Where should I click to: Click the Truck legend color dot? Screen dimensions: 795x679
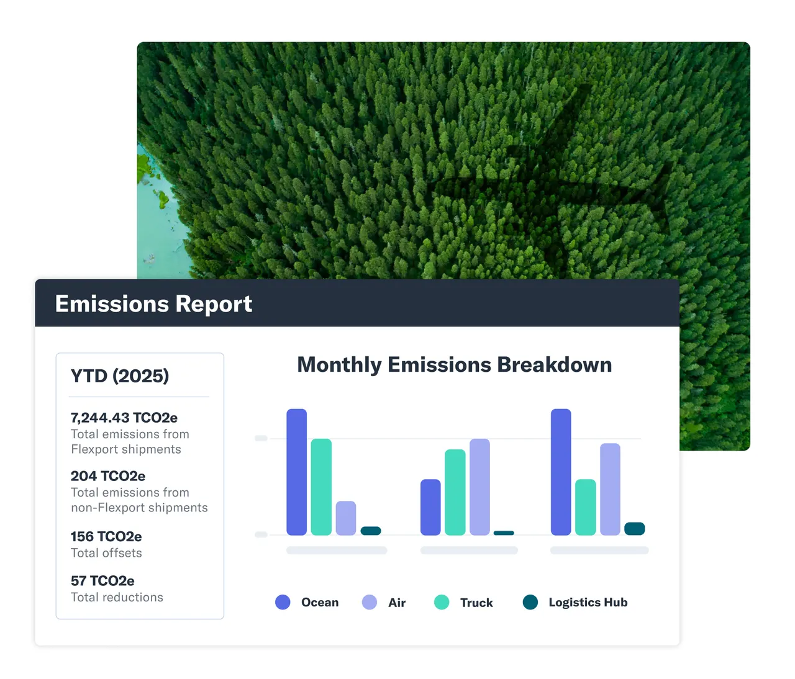coord(442,602)
